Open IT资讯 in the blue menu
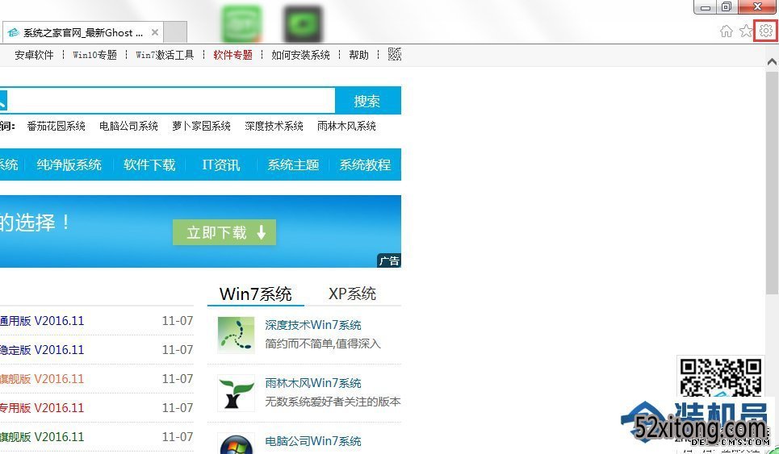Viewport: 779px width, 454px height. tap(221, 165)
